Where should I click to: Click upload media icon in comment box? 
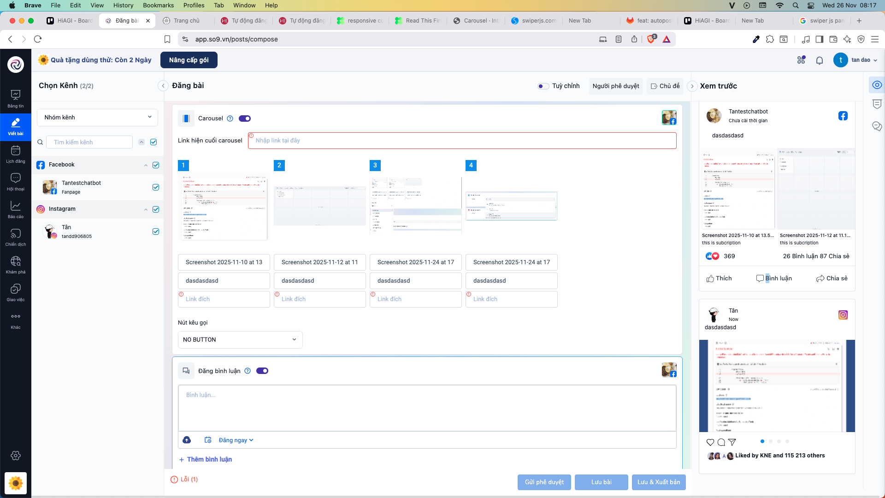(x=187, y=440)
